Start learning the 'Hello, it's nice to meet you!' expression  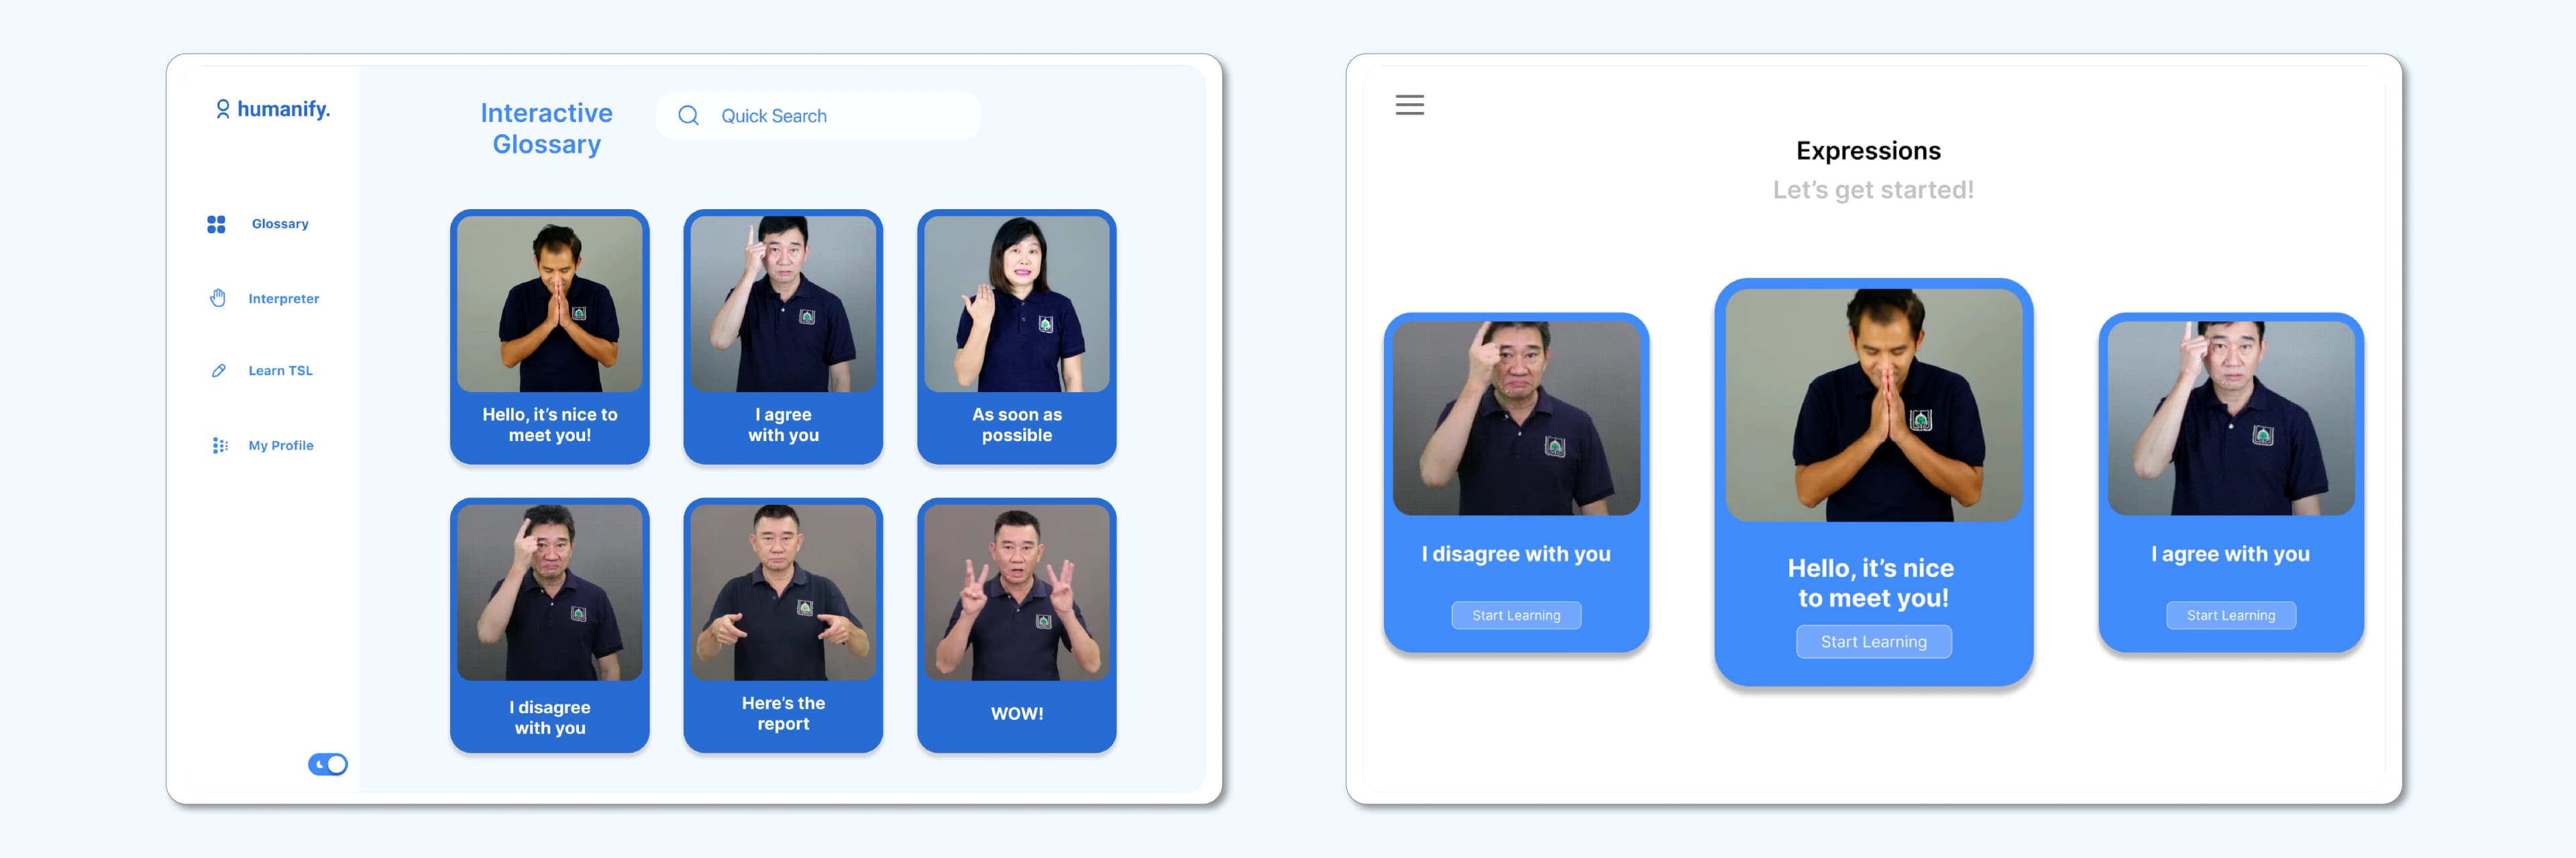click(x=1873, y=641)
